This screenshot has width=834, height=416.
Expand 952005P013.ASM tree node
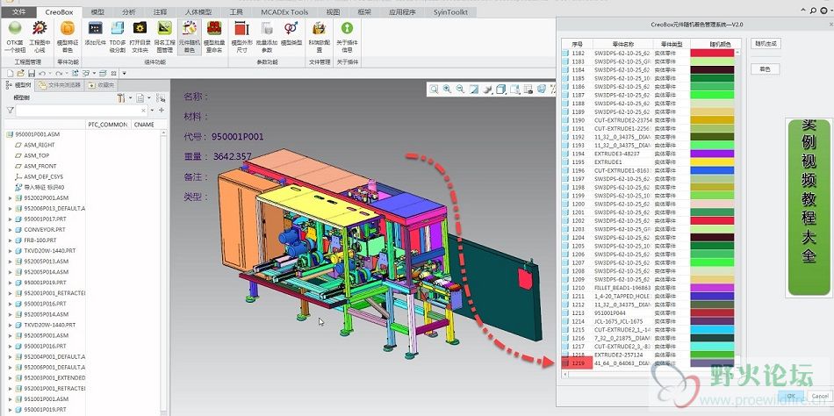pyautogui.click(x=10, y=262)
